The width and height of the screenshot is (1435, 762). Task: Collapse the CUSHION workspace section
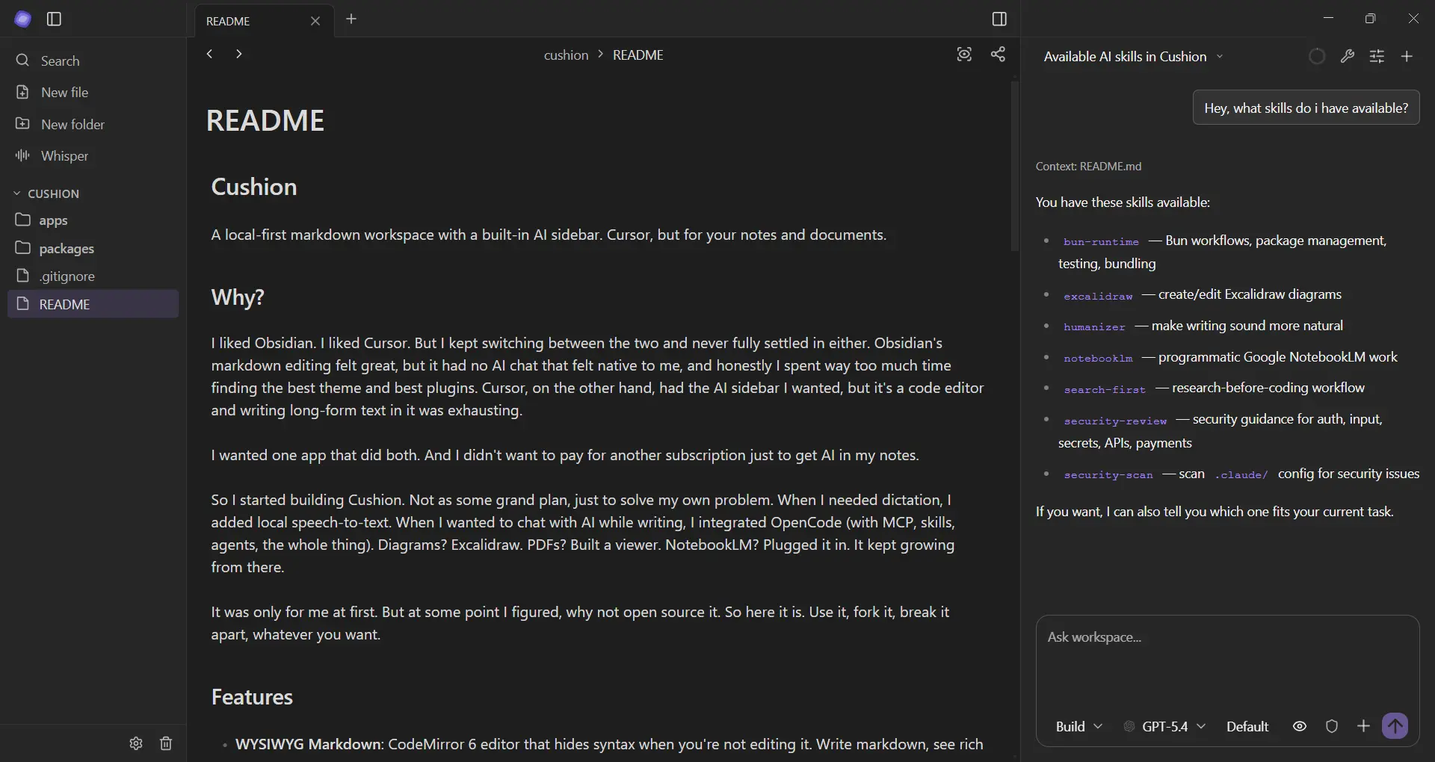(16, 193)
